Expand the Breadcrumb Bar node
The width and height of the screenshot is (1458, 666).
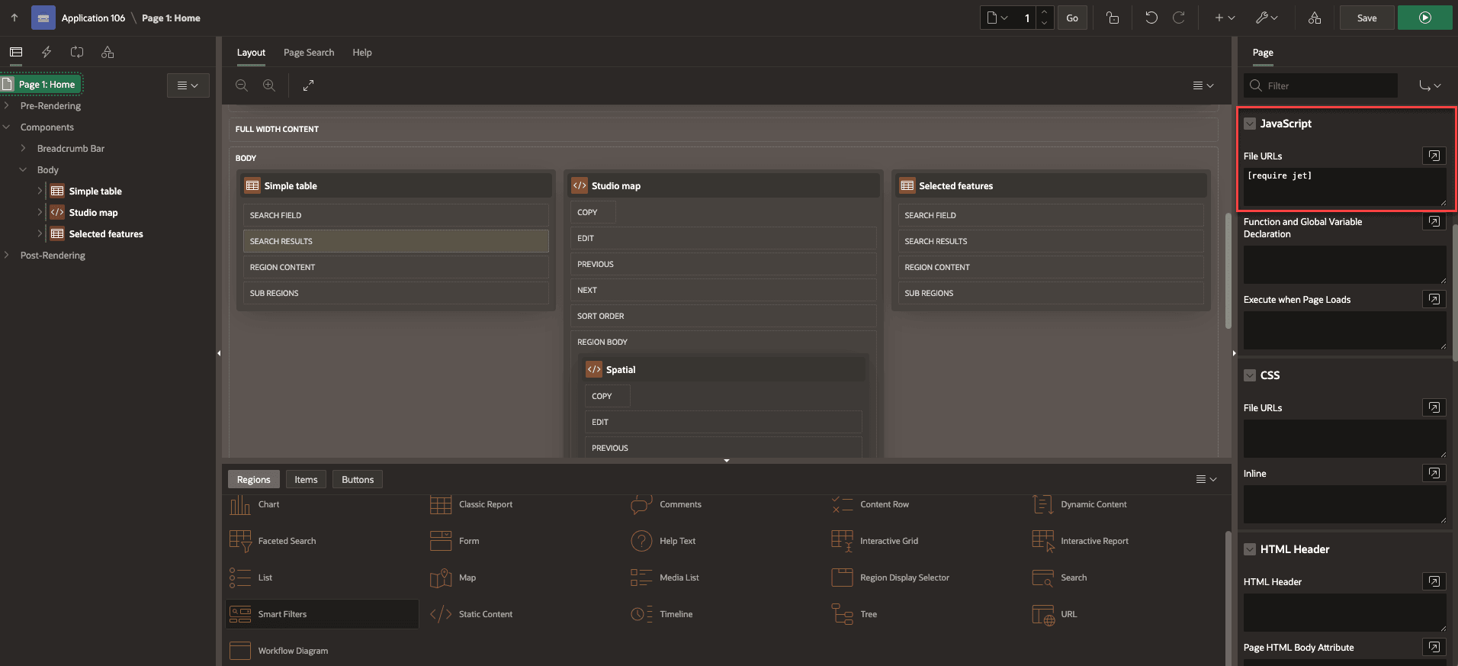[24, 149]
